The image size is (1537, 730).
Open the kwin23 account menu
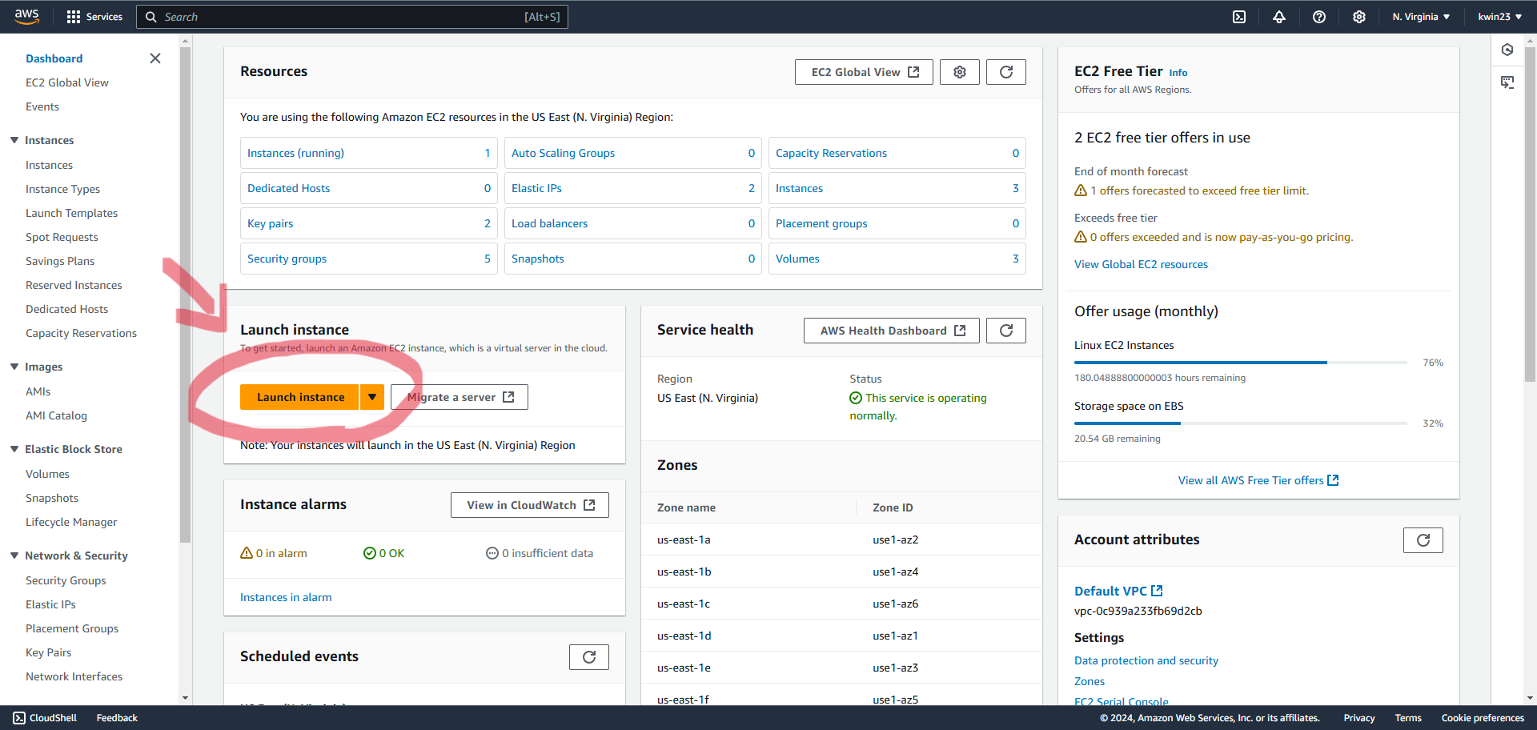pos(1499,17)
